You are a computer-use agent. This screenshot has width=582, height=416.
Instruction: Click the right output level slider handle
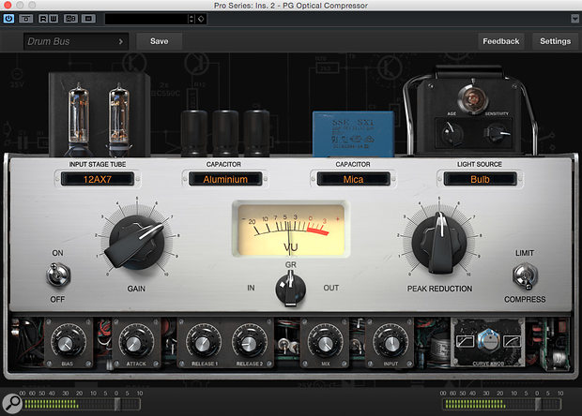(x=538, y=404)
